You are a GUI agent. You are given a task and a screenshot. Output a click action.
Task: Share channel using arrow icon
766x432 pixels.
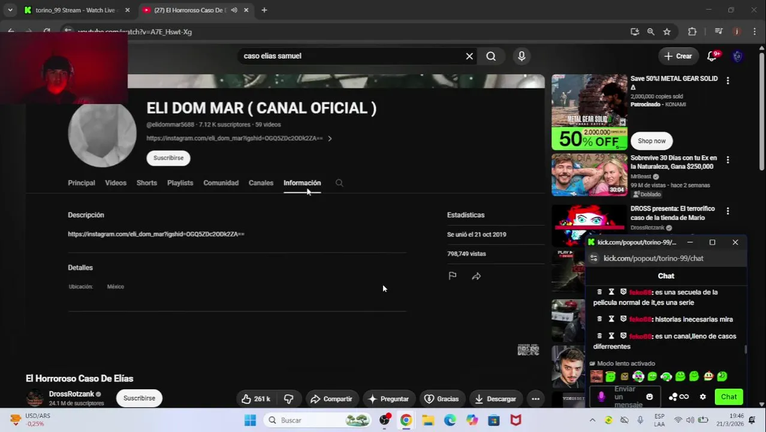(477, 276)
